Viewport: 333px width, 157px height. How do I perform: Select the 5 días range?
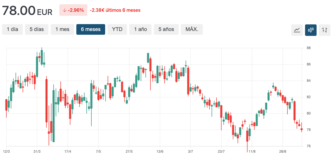coord(37,29)
